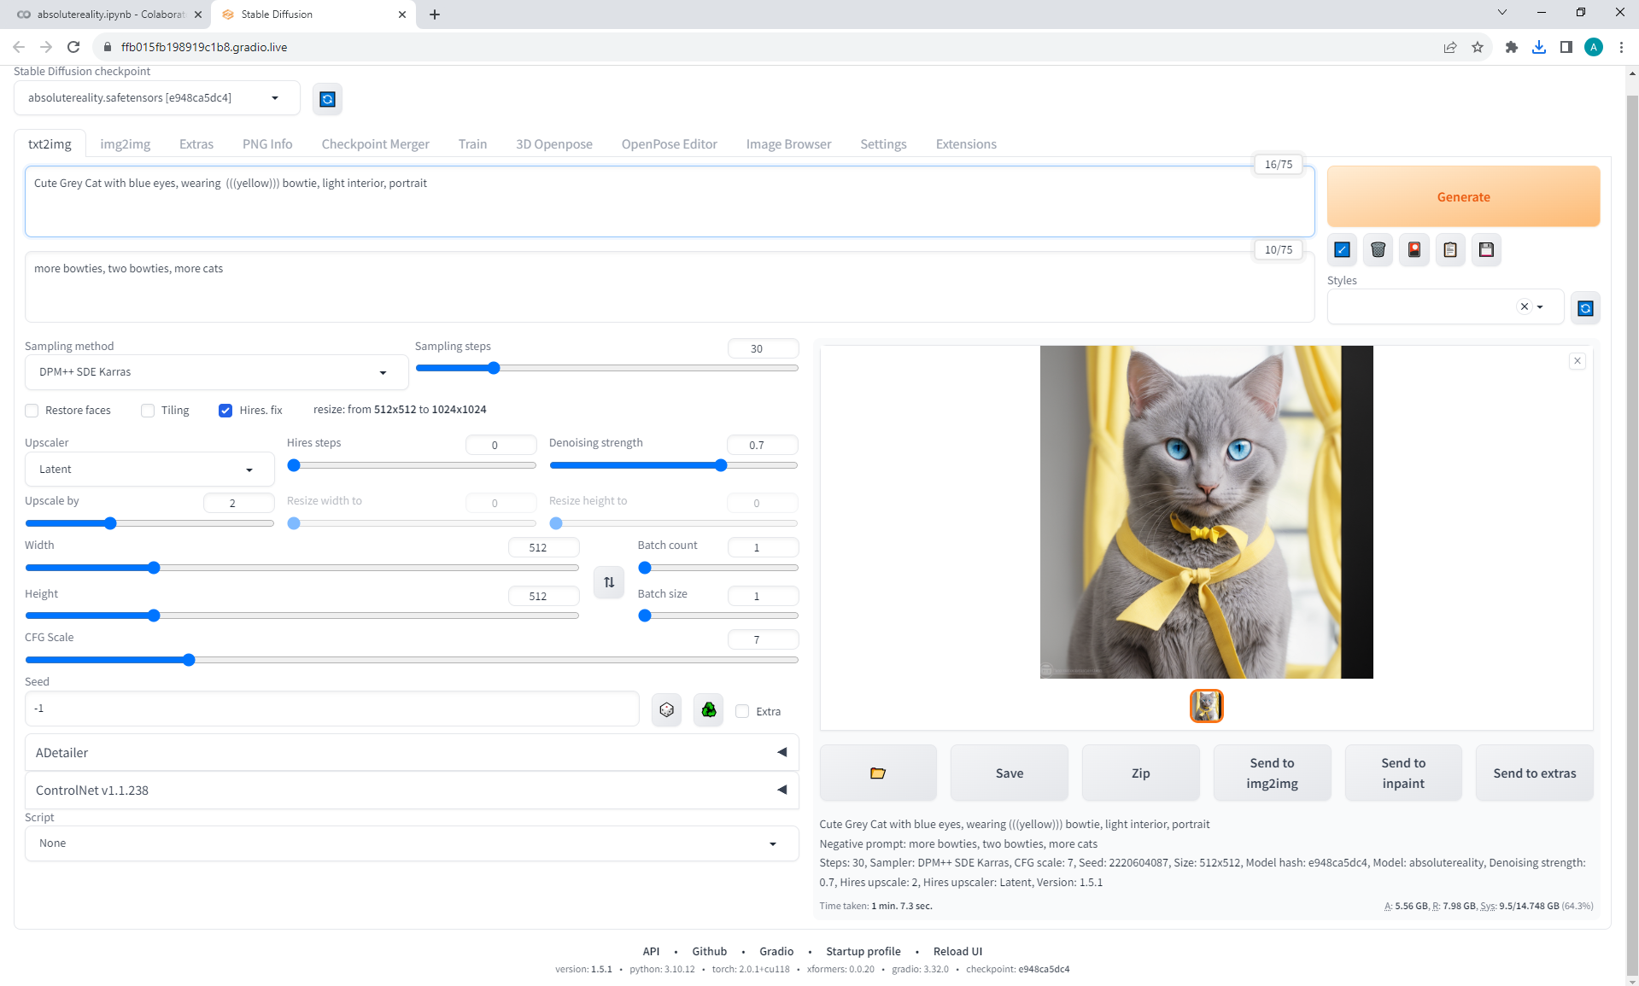
Task: Randomize seed with the dice icon
Action: 667,709
